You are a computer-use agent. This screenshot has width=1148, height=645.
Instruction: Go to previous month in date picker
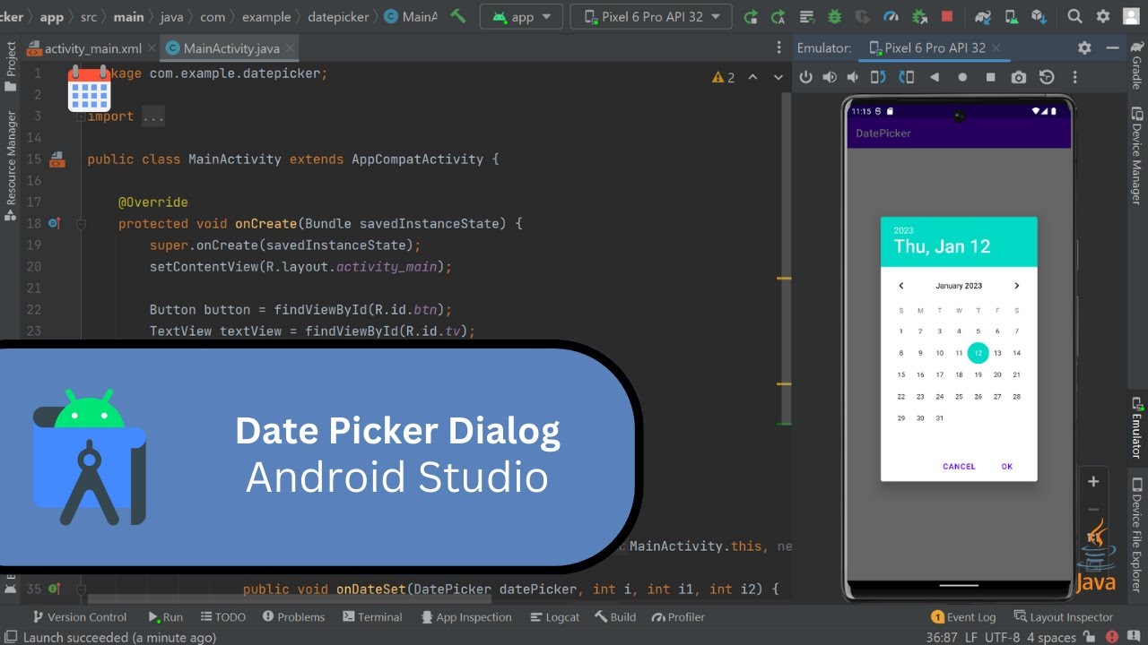point(901,286)
